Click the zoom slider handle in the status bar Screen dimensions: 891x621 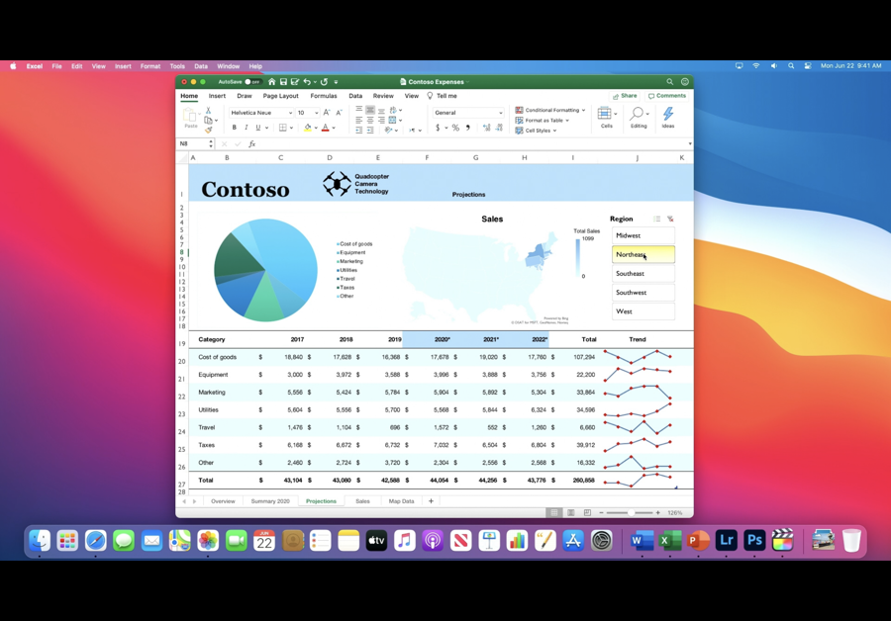(x=631, y=512)
